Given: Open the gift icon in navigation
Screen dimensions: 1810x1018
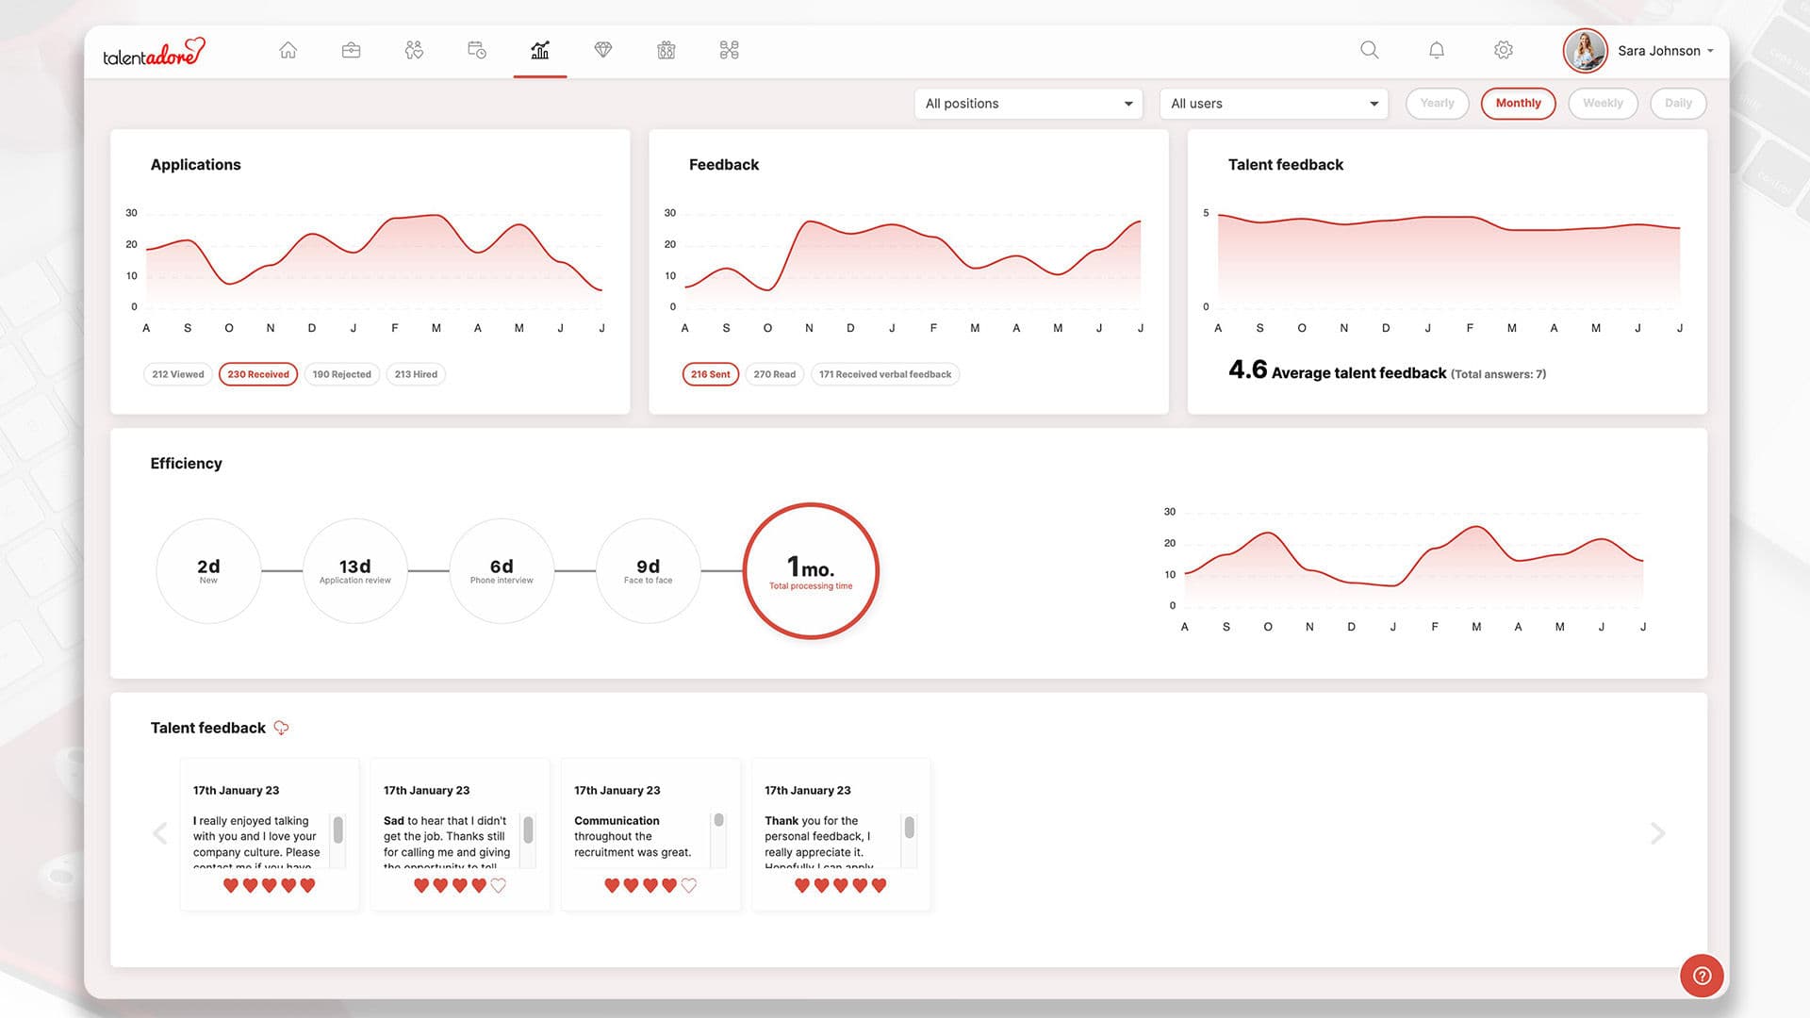Looking at the screenshot, I should [666, 50].
